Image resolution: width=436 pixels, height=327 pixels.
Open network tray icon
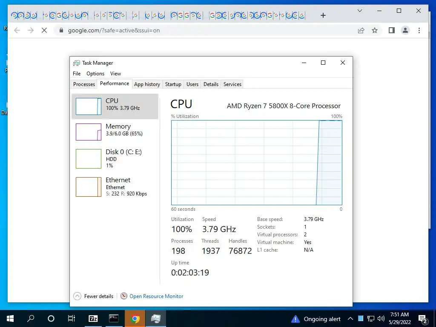coord(371,318)
